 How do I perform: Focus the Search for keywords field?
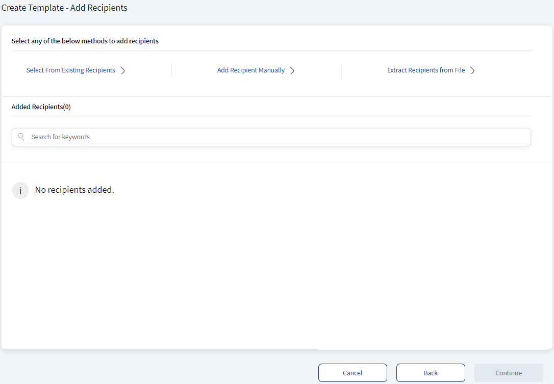(x=271, y=137)
